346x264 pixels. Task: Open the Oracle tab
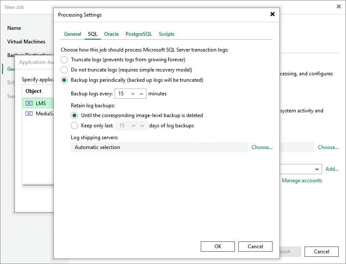111,34
